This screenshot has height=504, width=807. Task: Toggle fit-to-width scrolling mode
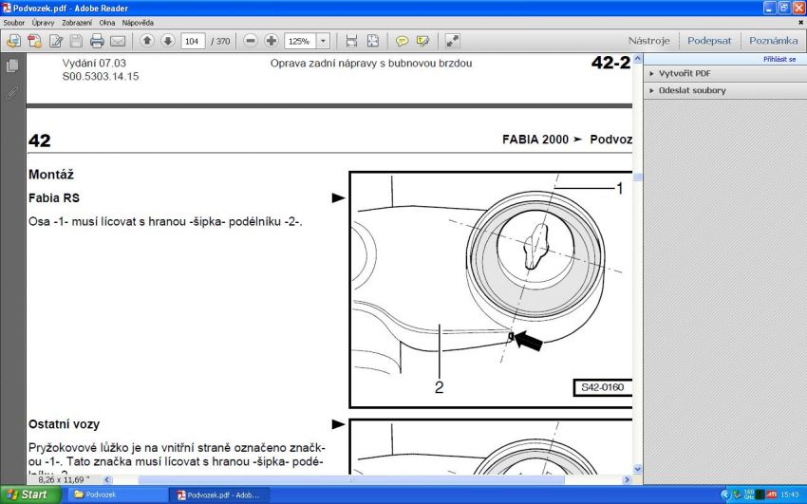(351, 41)
